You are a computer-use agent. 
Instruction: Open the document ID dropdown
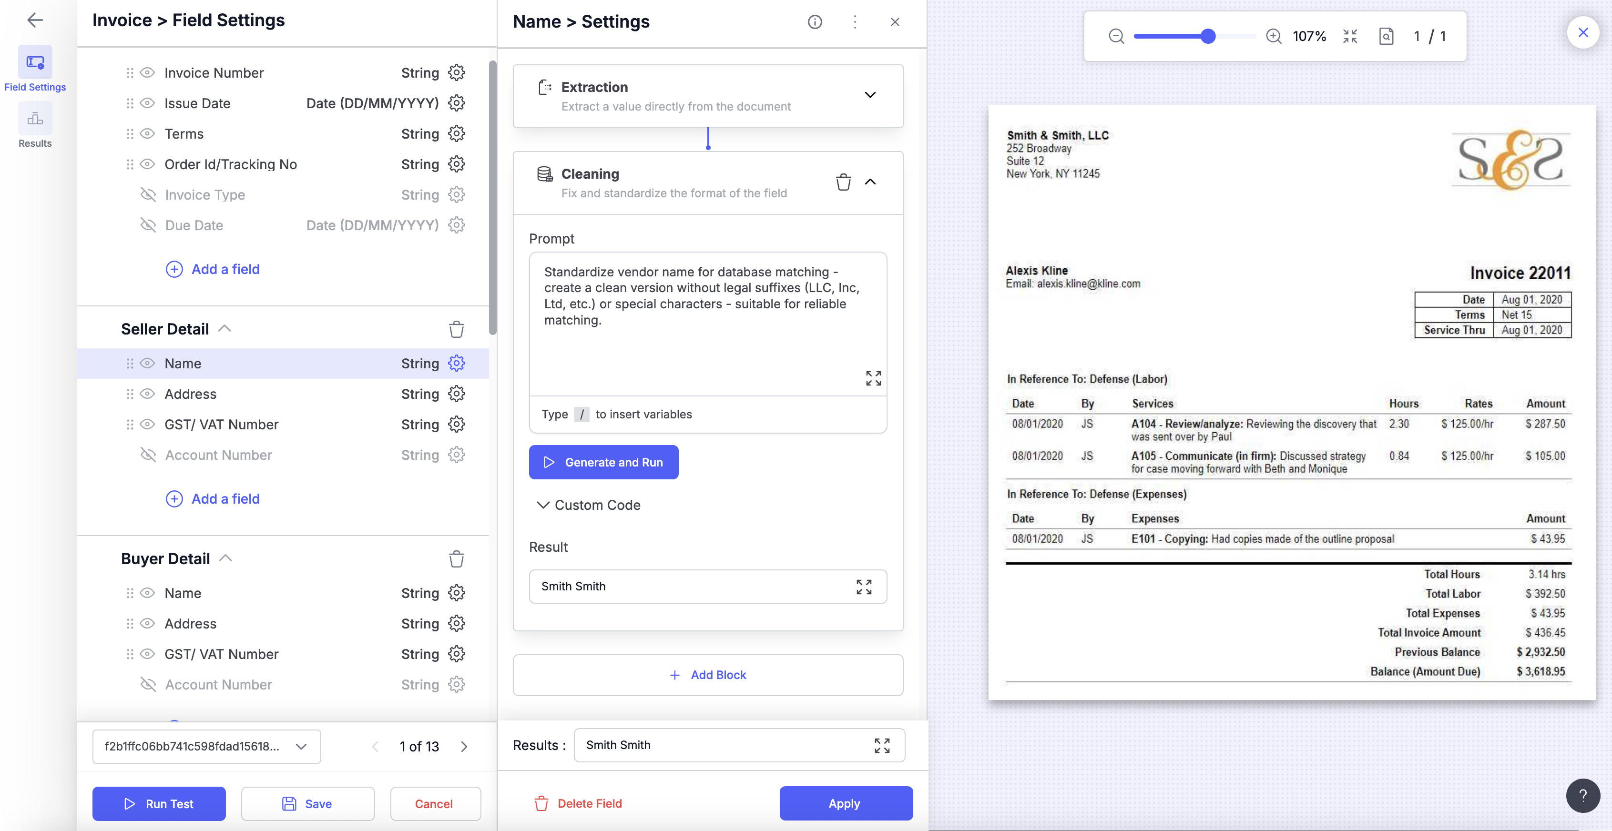point(206,747)
